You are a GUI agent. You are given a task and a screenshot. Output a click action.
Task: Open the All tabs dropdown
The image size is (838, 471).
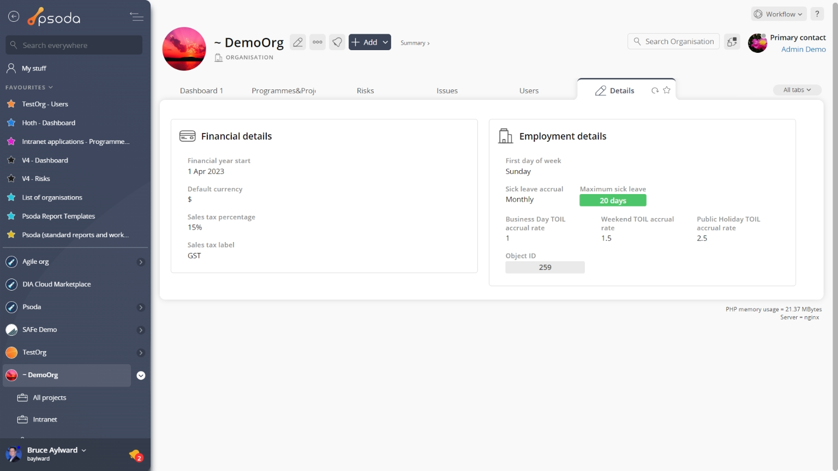[x=797, y=90]
